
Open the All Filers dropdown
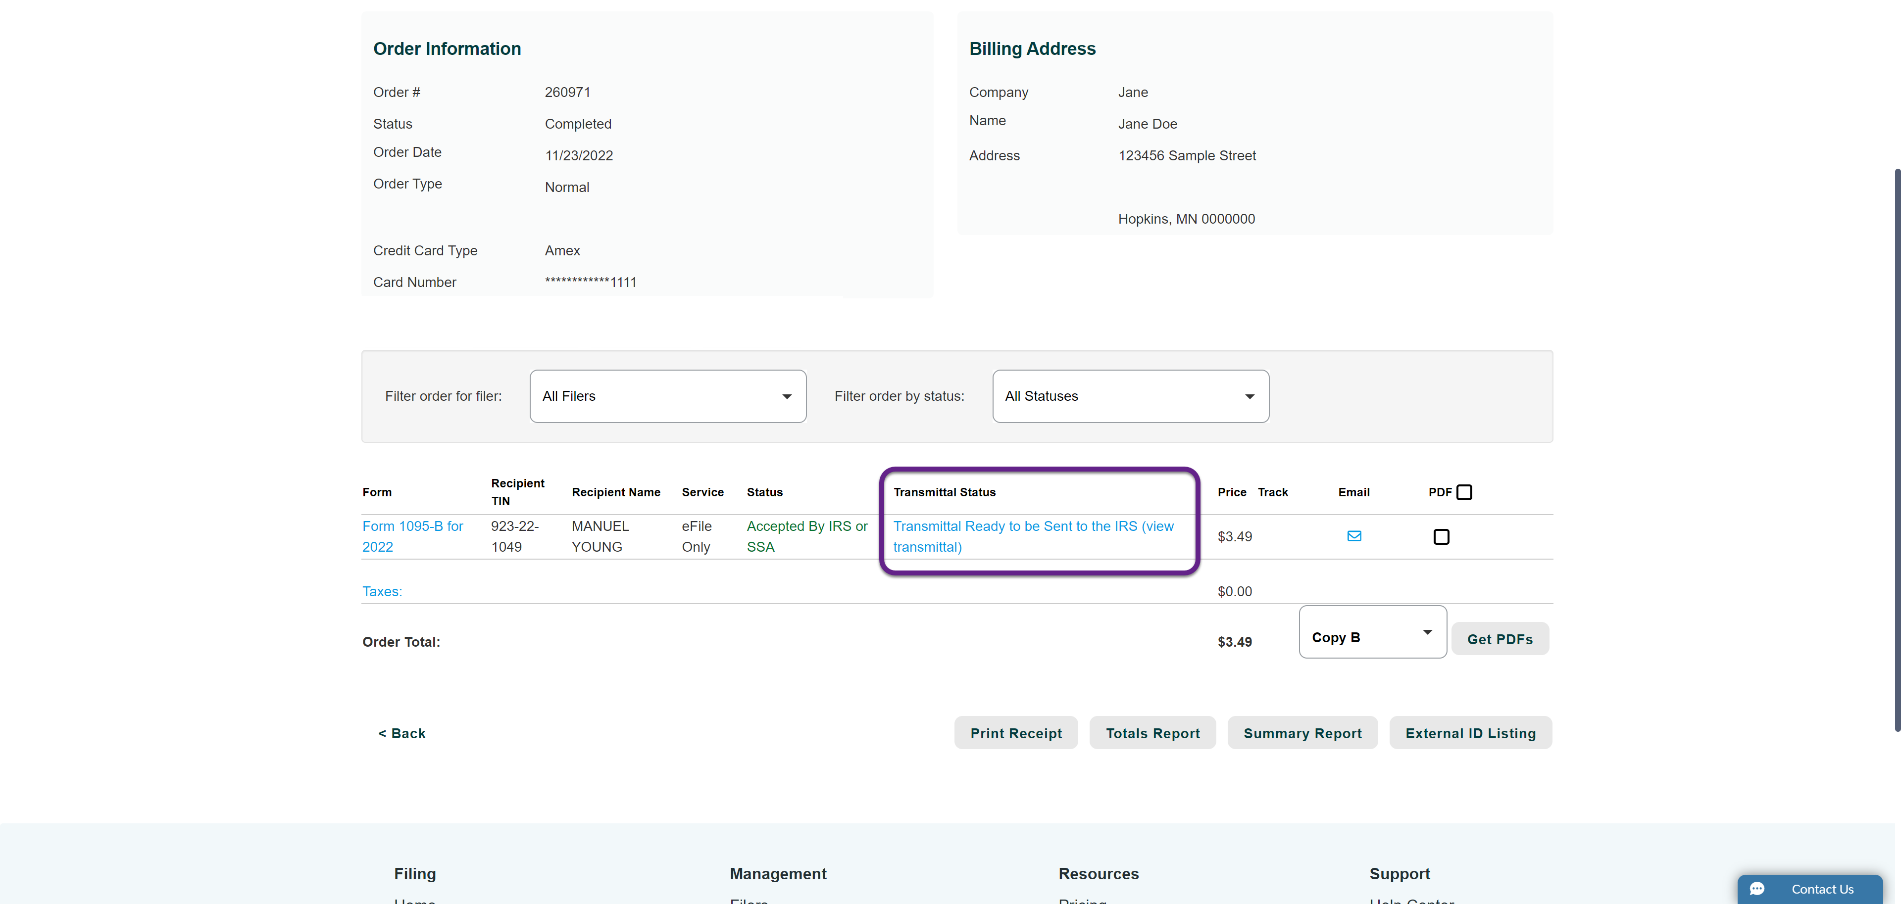(667, 396)
